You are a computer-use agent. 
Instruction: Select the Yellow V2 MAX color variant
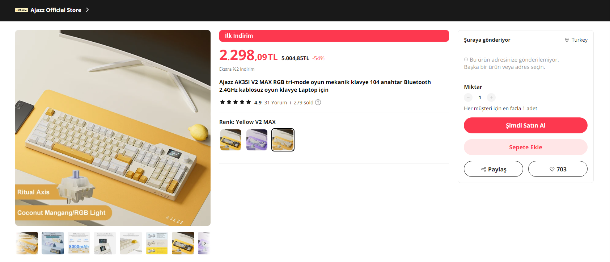tap(283, 140)
